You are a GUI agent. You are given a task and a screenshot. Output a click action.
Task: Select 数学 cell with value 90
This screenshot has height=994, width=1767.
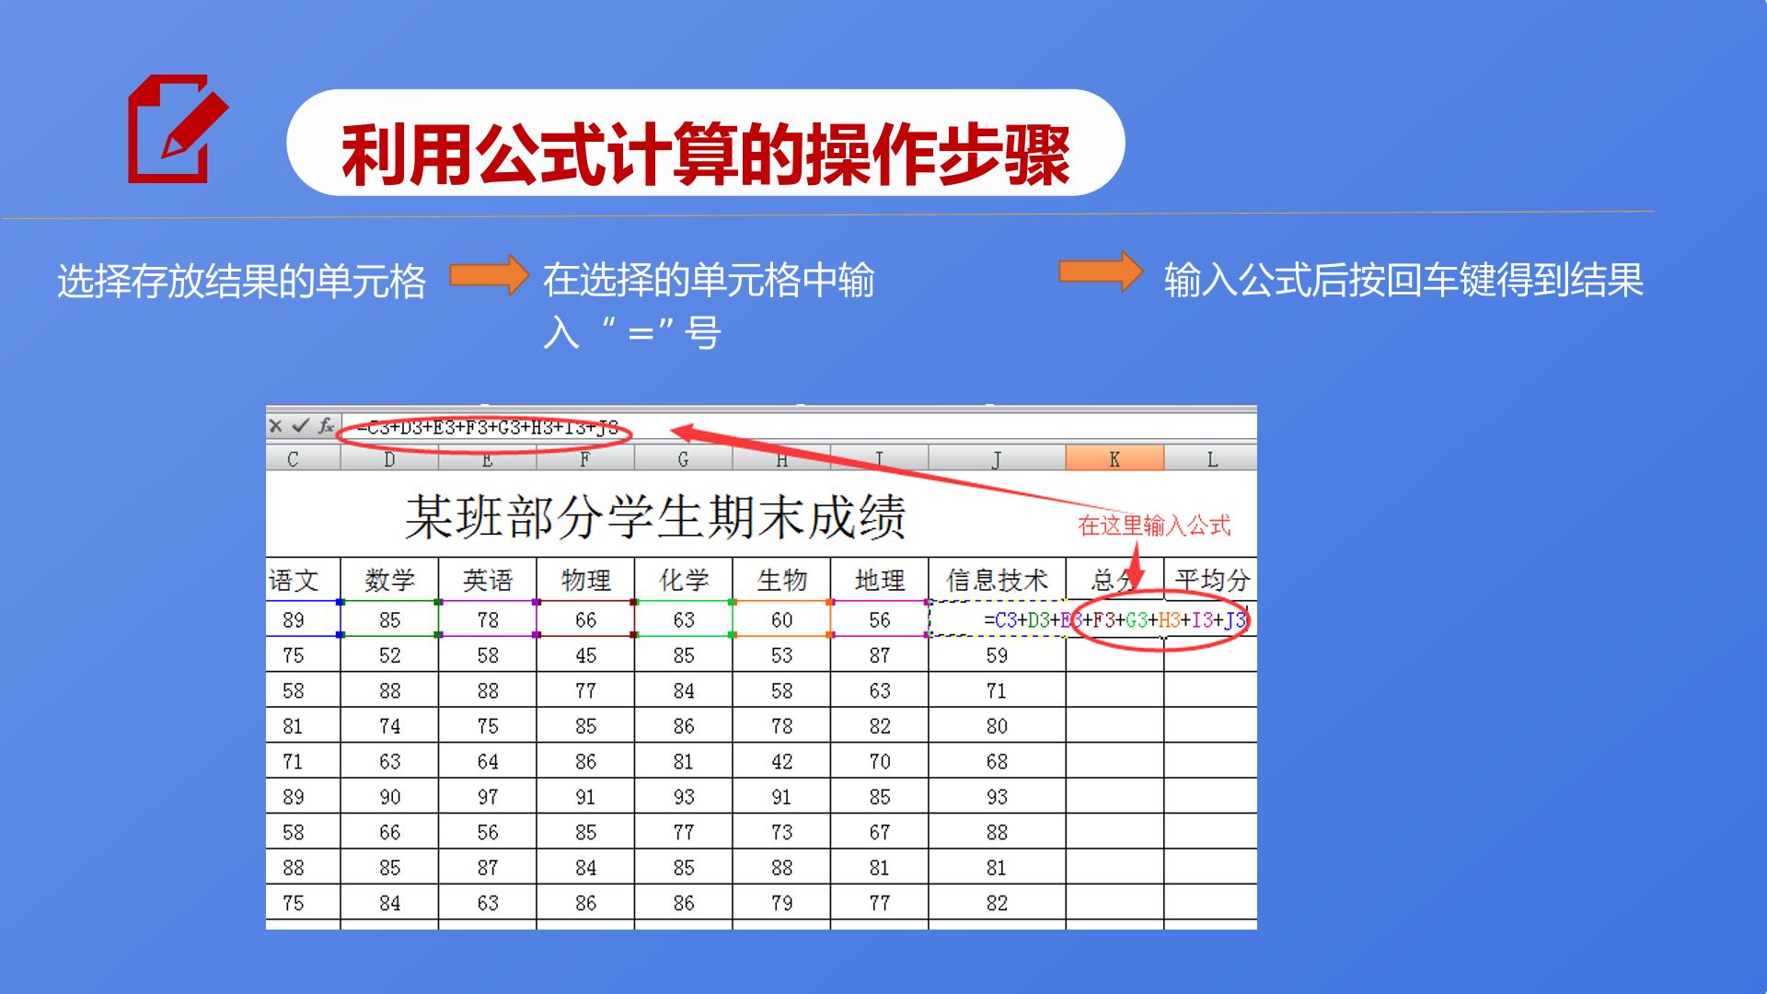(x=389, y=797)
